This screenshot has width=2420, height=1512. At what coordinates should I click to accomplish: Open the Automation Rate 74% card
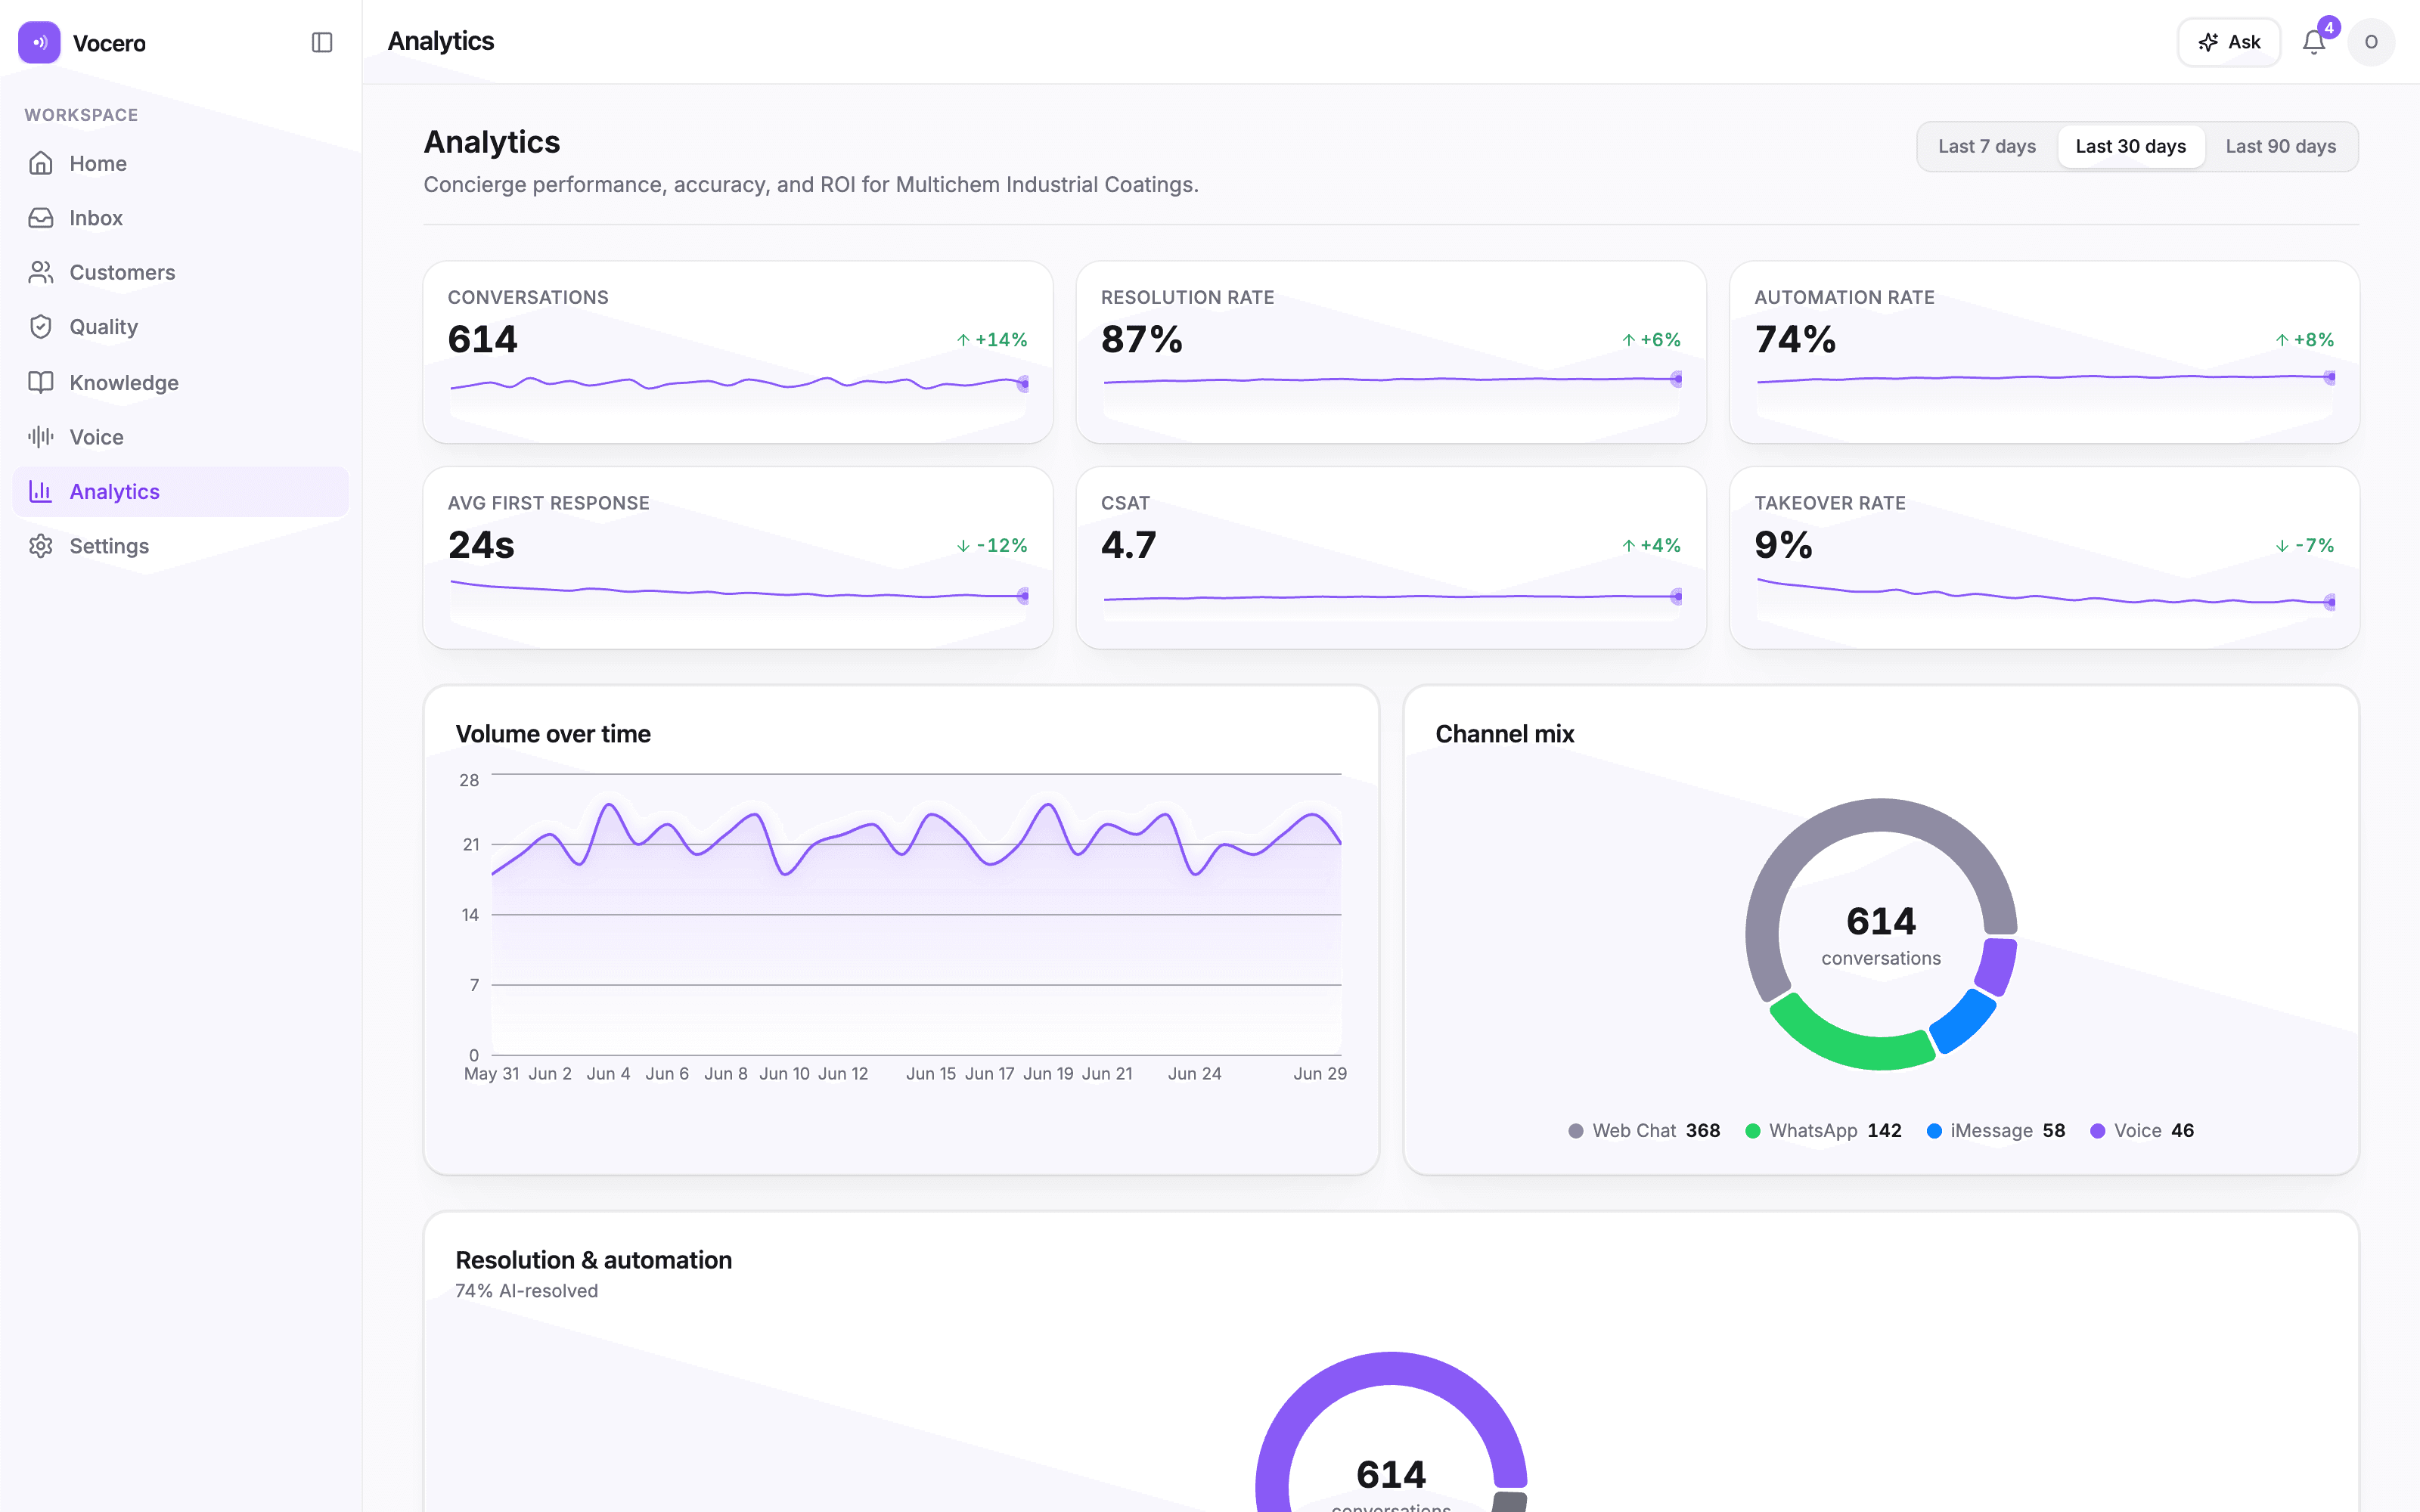click(2044, 352)
